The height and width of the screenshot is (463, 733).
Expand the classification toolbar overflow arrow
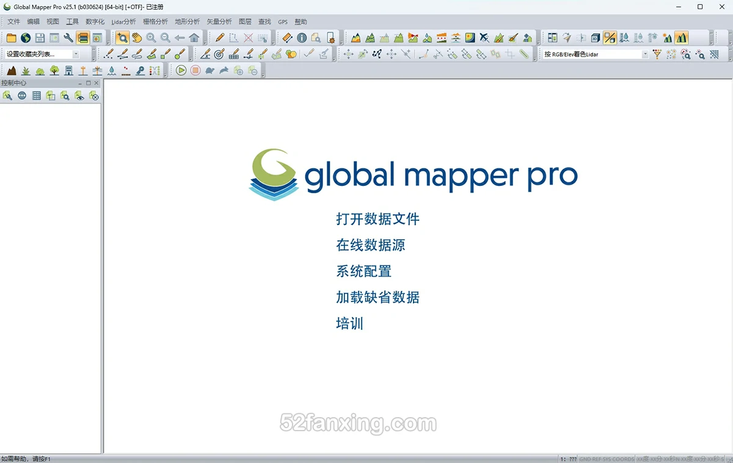pyautogui.click(x=166, y=75)
